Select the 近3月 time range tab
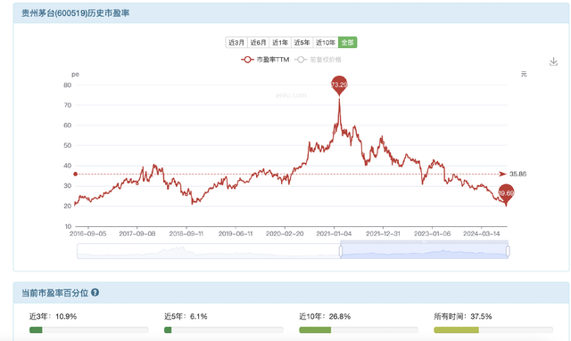 click(236, 43)
